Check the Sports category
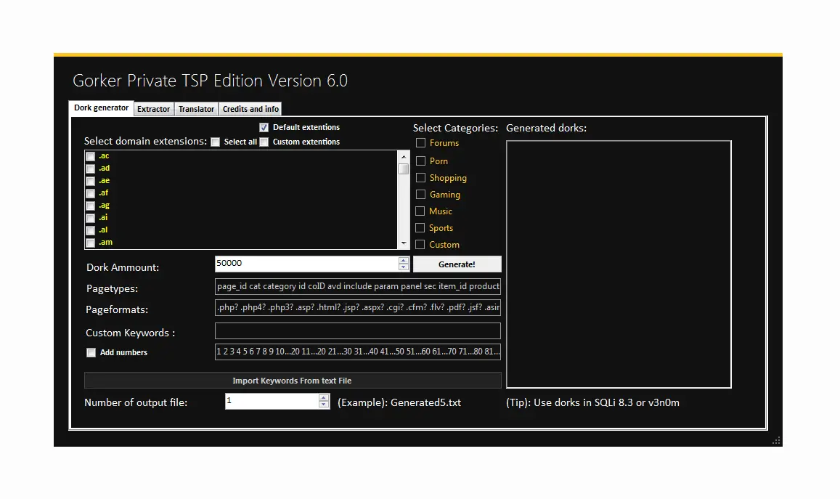The width and height of the screenshot is (840, 499). [x=420, y=227]
